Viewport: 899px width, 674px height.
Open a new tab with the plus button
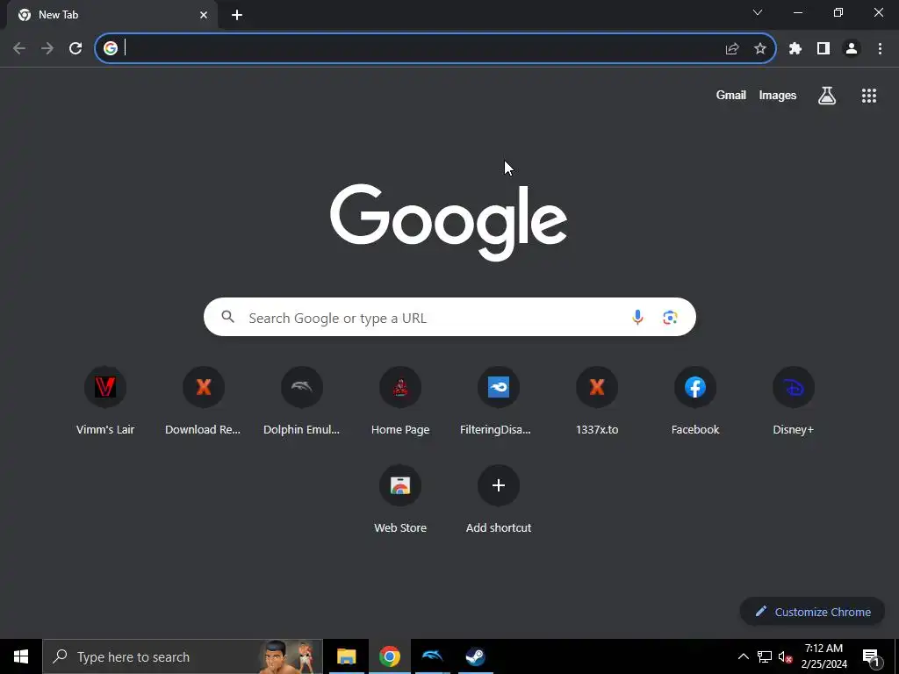coord(237,15)
